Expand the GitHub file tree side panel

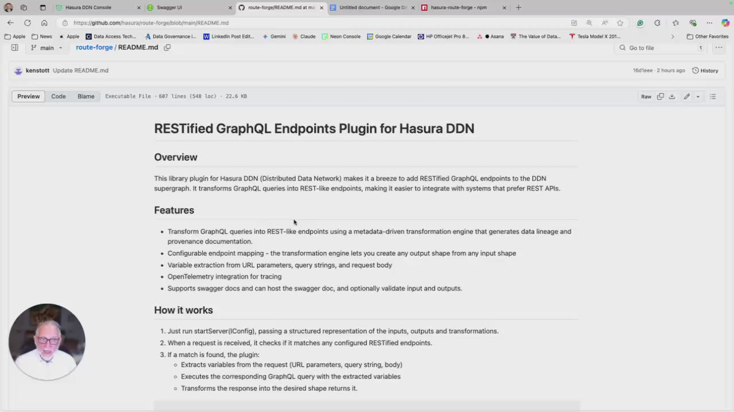pos(14,47)
